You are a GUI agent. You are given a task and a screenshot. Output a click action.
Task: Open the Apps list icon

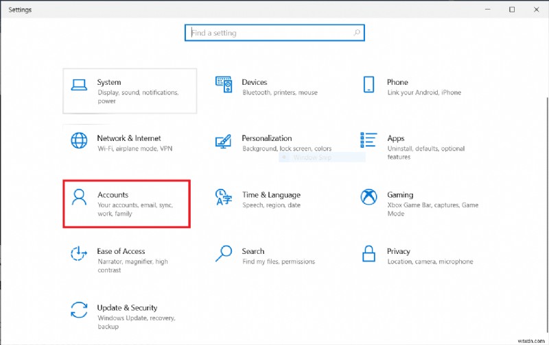(369, 141)
